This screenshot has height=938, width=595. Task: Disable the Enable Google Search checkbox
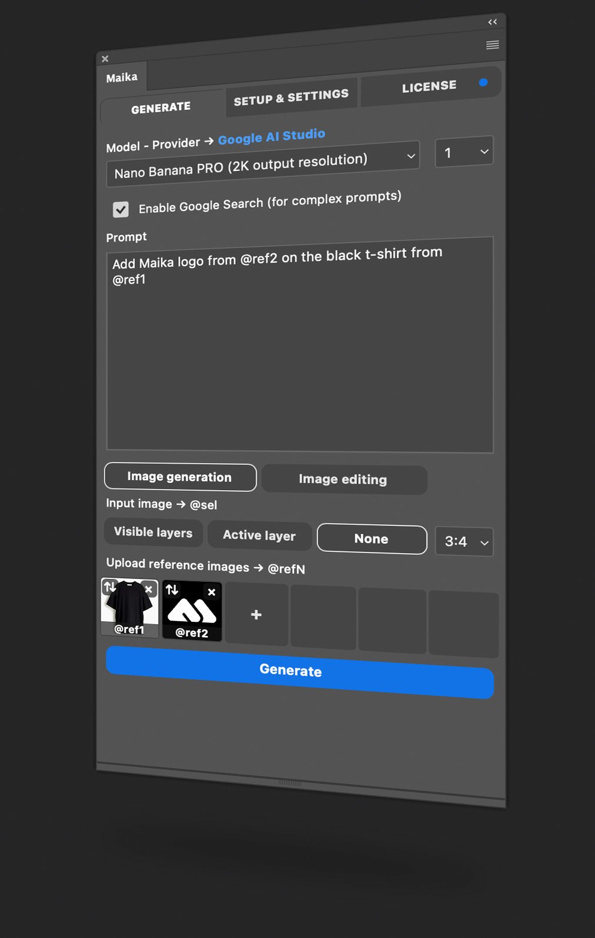coord(121,209)
